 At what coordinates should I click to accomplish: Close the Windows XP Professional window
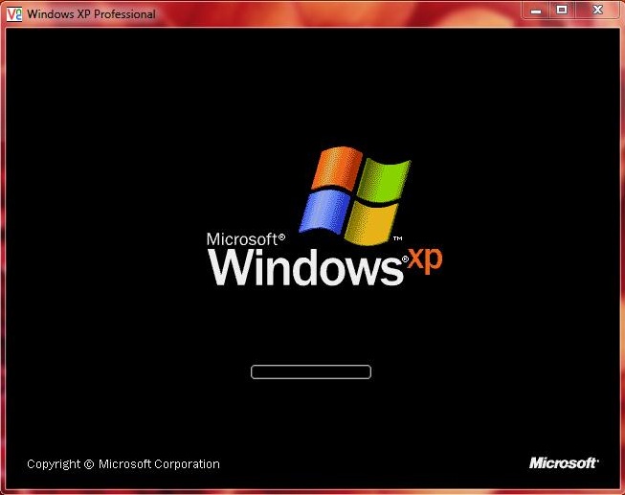597,11
